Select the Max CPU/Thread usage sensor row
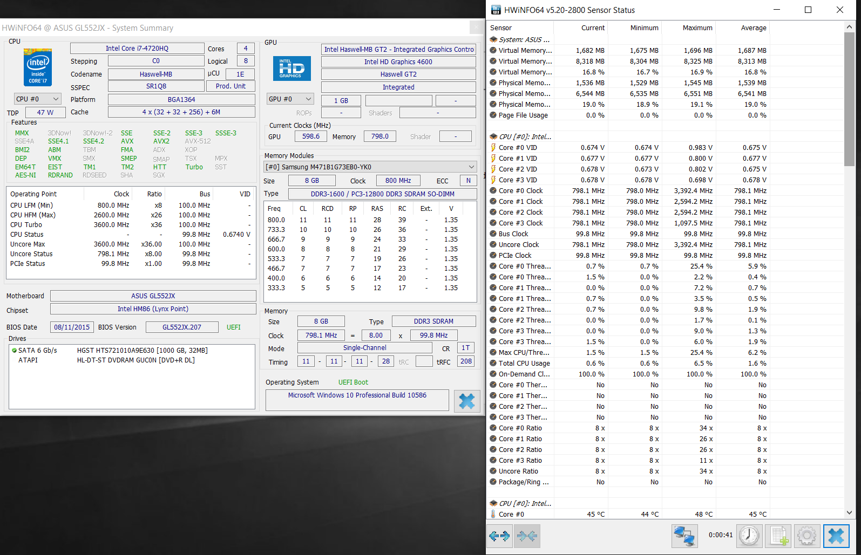This screenshot has width=861, height=555. (628, 352)
